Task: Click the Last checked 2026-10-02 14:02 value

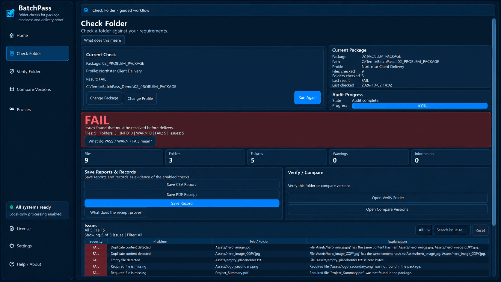Action: coord(377,85)
